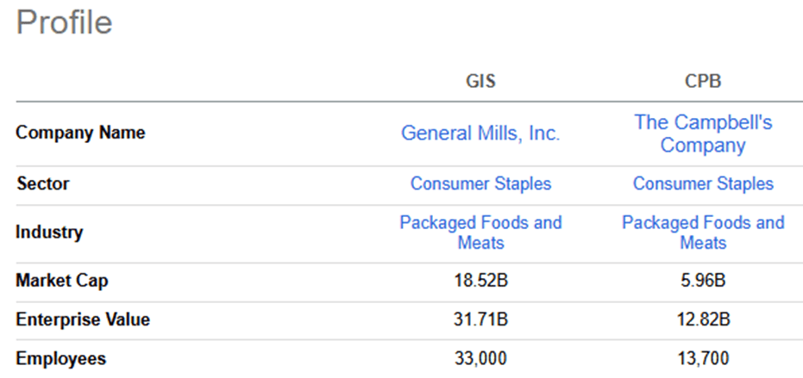Select the CPB column header
The width and height of the screenshot is (803, 378).
[x=703, y=81]
